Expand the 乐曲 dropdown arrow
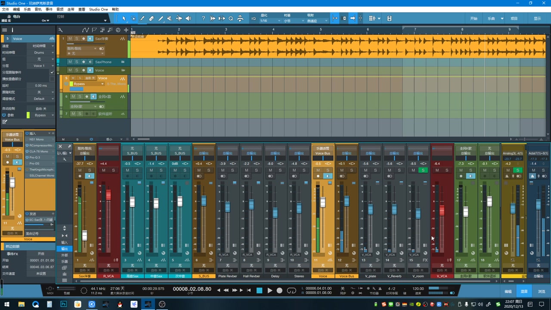 pyautogui.click(x=502, y=19)
